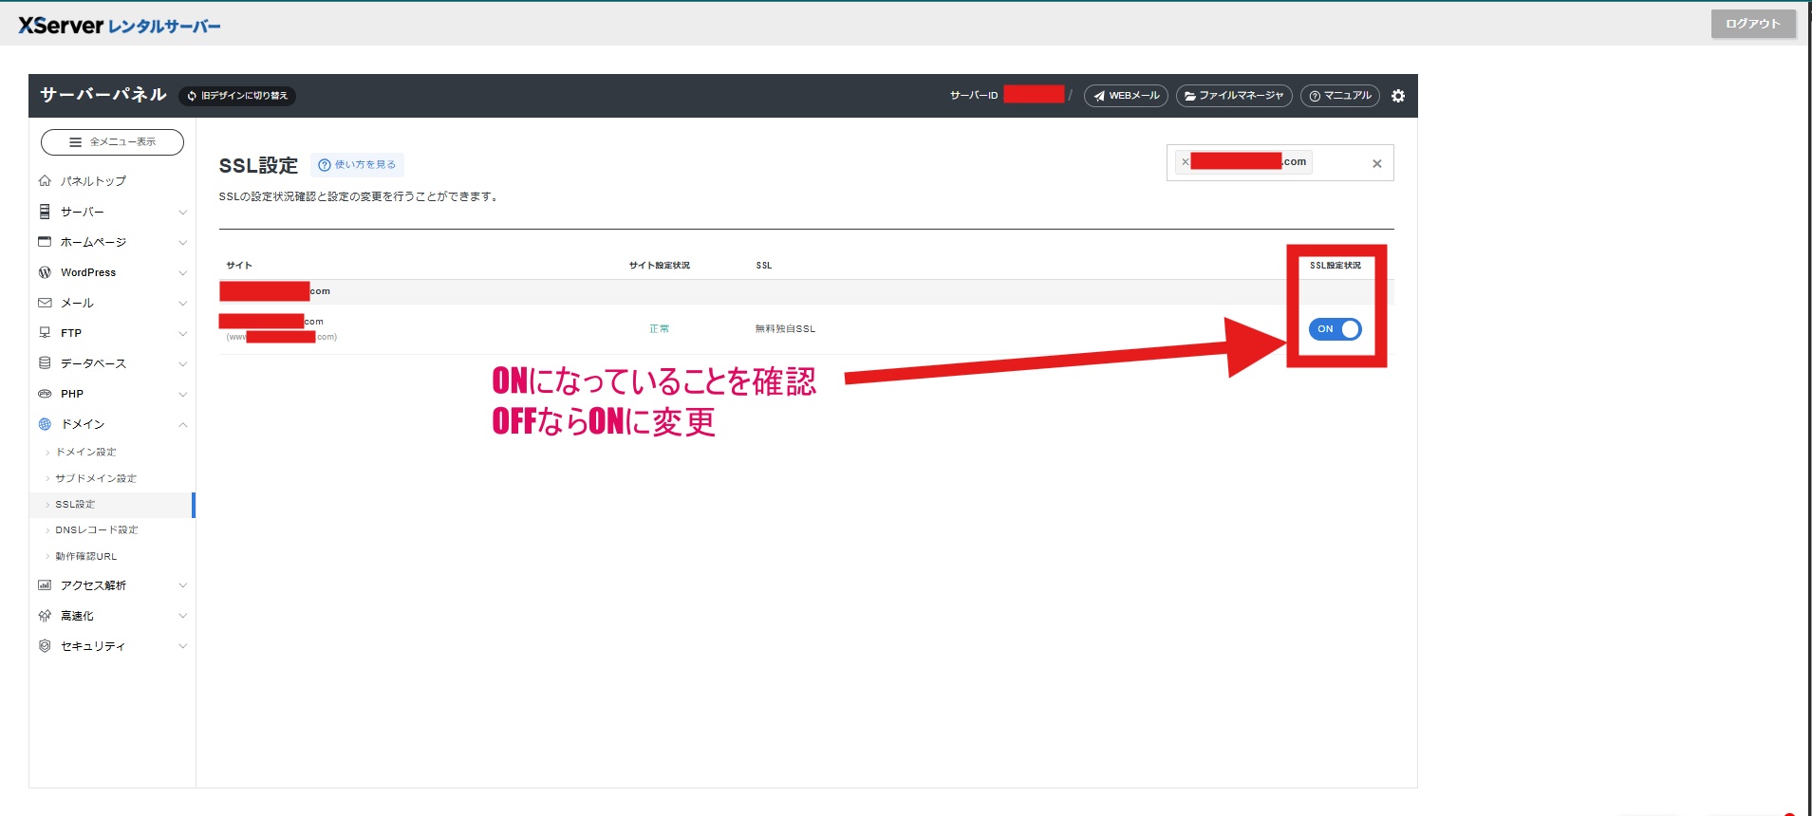Viewport: 1812px width, 816px height.
Task: Click the 無料独自SSL text
Action: click(785, 329)
